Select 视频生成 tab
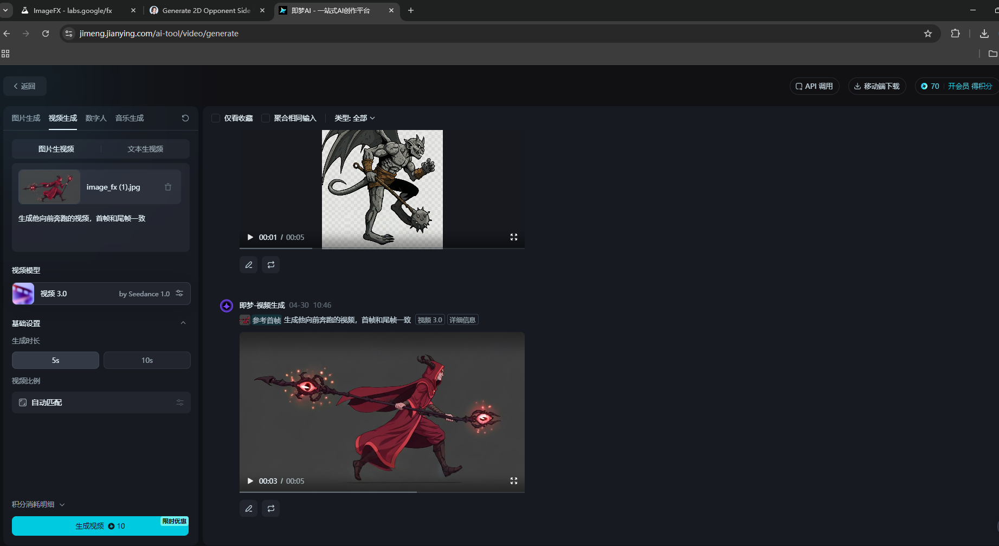The height and width of the screenshot is (546, 999). coord(63,118)
